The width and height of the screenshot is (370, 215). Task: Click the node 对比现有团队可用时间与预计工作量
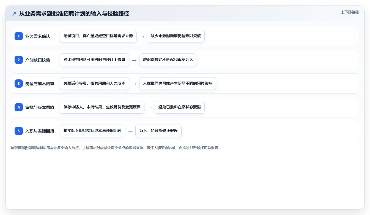[x=94, y=60]
